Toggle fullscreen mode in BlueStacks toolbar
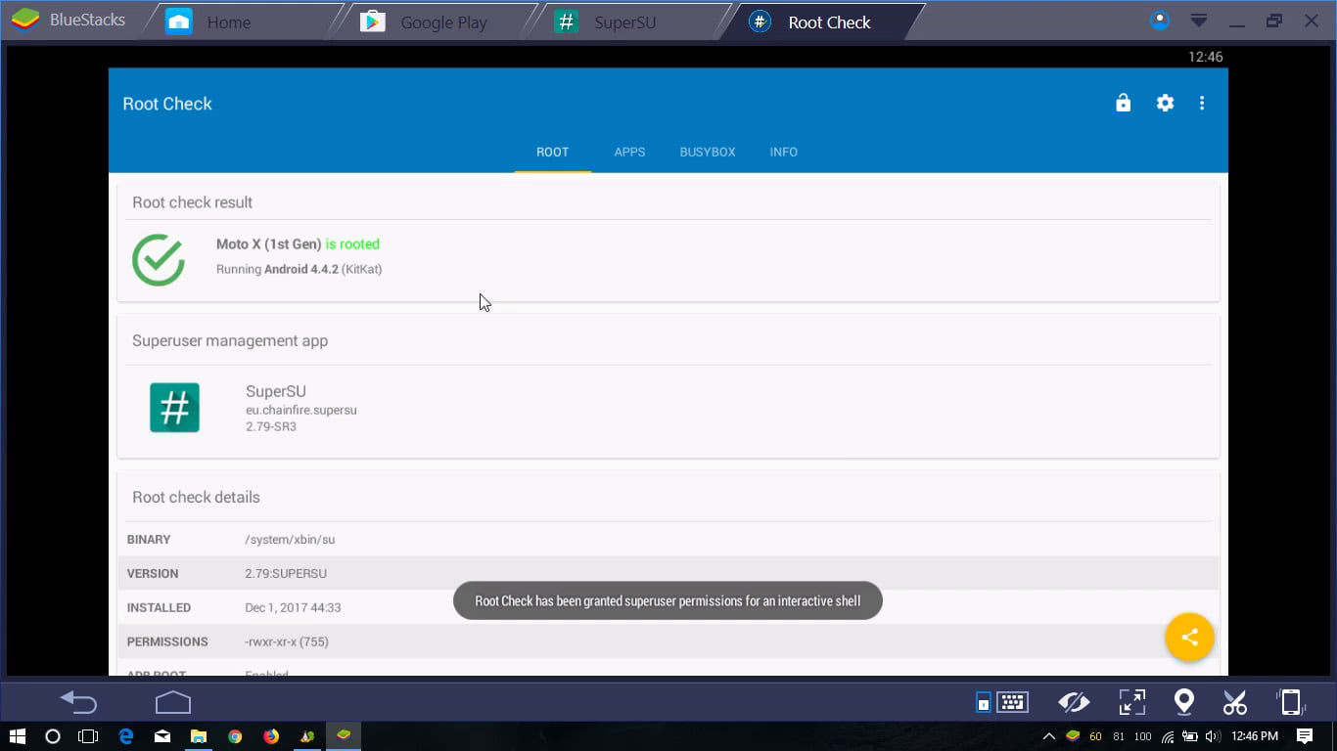This screenshot has width=1337, height=751. (x=1131, y=702)
